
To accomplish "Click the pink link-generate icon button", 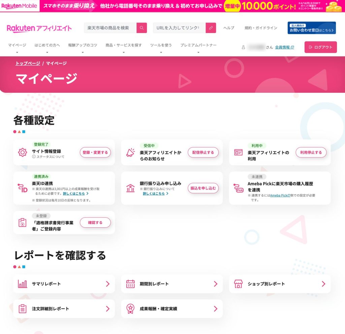I will pos(211,28).
